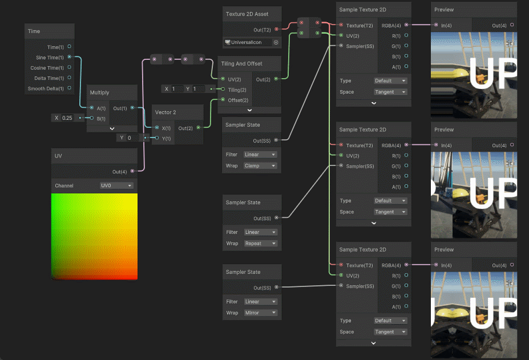Open the UV0 Channel dropdown
The height and width of the screenshot is (360, 529).
click(x=116, y=185)
